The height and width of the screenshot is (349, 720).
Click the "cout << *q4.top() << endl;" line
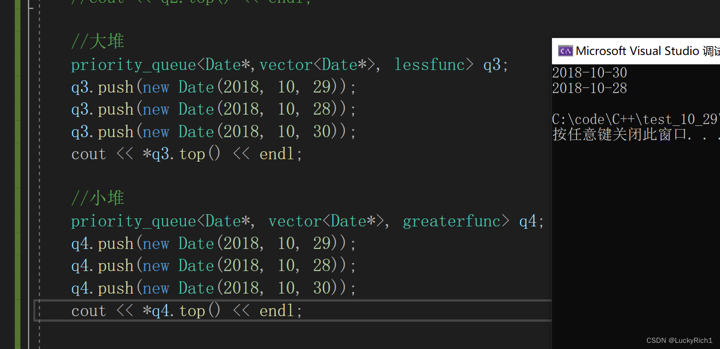coord(187,311)
